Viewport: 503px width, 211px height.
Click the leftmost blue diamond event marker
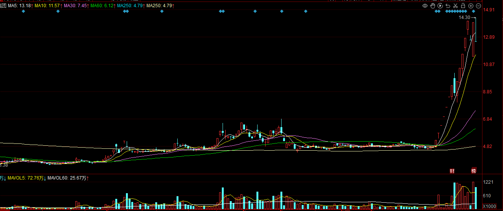23,11
